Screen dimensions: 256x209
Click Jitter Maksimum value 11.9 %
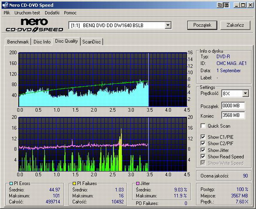[x=181, y=196]
